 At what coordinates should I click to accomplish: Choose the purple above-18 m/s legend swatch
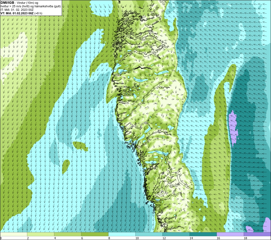click(x=257, y=234)
